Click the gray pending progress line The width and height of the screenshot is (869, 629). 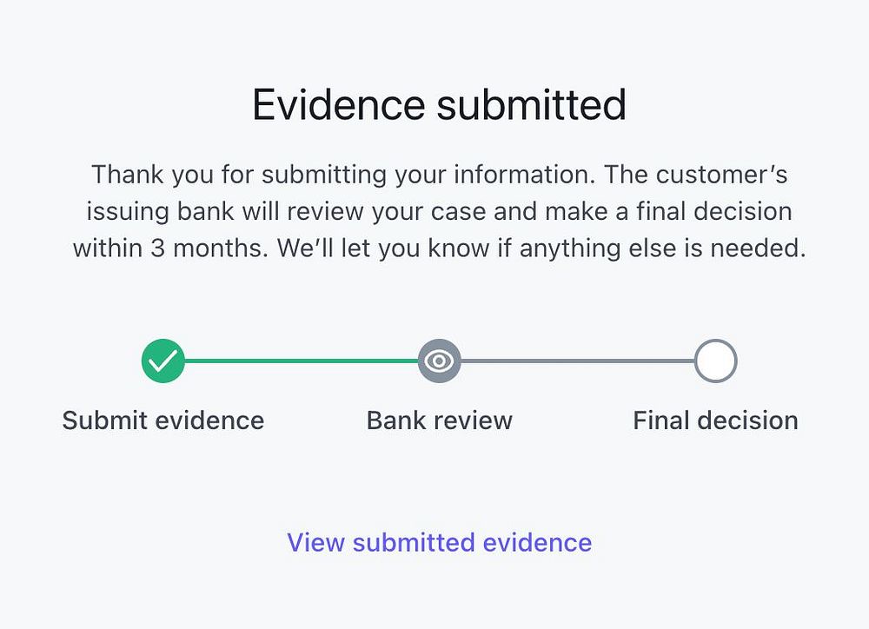click(577, 361)
